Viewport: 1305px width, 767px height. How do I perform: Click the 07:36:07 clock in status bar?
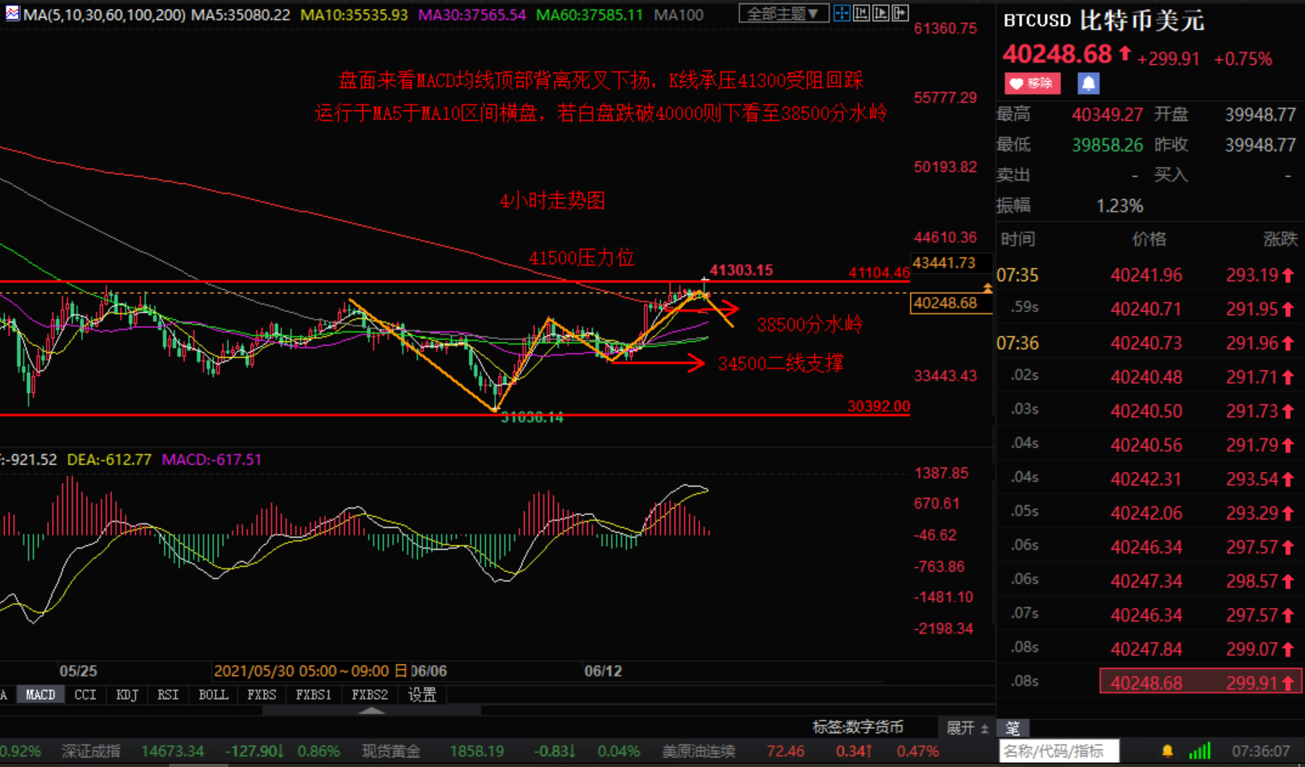[1261, 752]
